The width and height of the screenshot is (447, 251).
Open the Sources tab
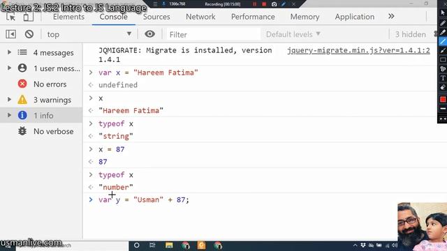[x=156, y=17]
